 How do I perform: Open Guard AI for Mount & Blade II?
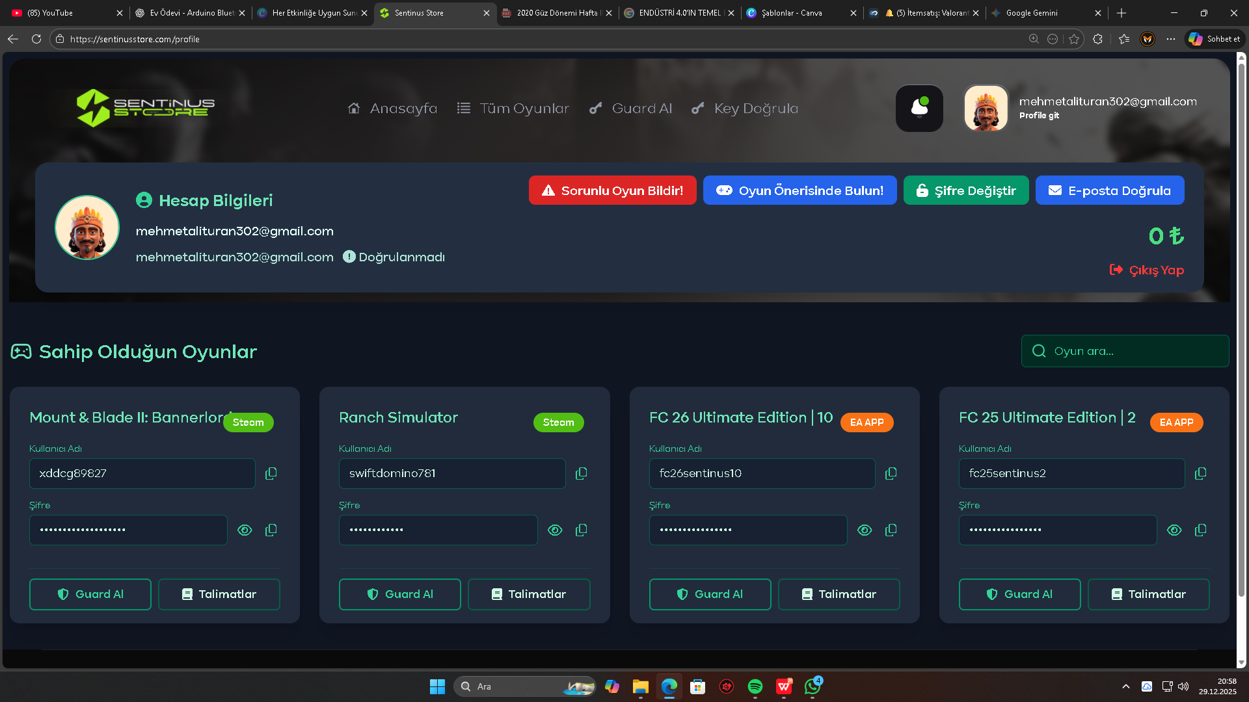(x=90, y=594)
